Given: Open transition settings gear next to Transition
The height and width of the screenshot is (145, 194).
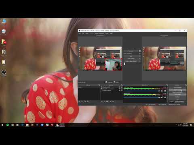Looking at the screenshot, I should pyautogui.click(x=140, y=51).
